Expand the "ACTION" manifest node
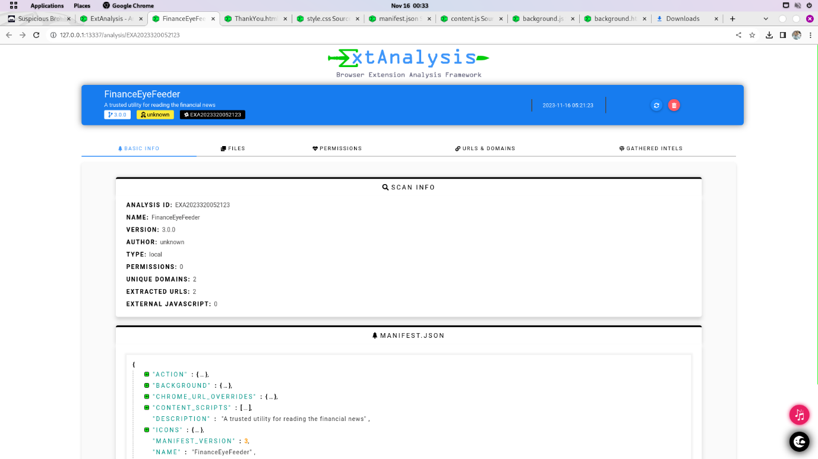Screen dimensions: 818x459 pyautogui.click(x=147, y=374)
